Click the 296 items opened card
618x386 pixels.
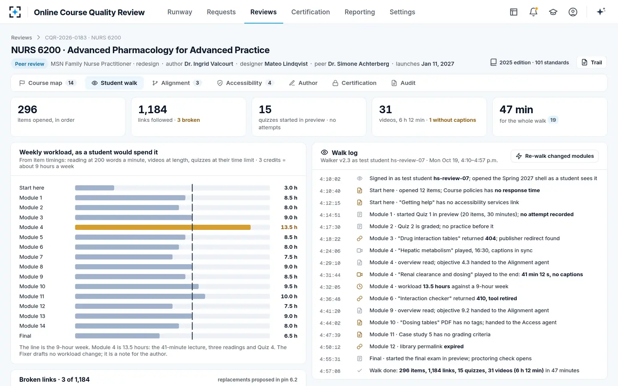point(68,117)
